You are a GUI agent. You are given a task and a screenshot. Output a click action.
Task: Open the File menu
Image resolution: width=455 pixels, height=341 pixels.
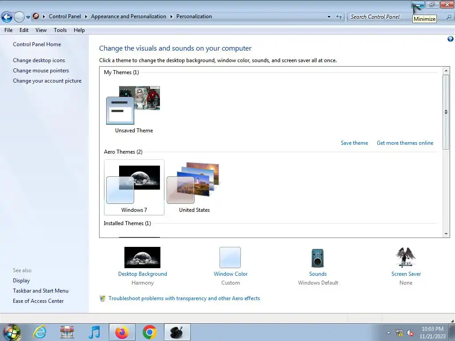(x=8, y=30)
